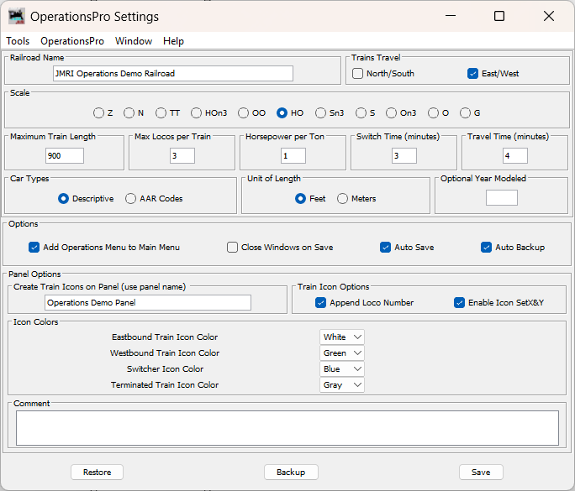Viewport: 575px width, 491px height.
Task: Uncheck the East/West checkbox
Action: [472, 74]
